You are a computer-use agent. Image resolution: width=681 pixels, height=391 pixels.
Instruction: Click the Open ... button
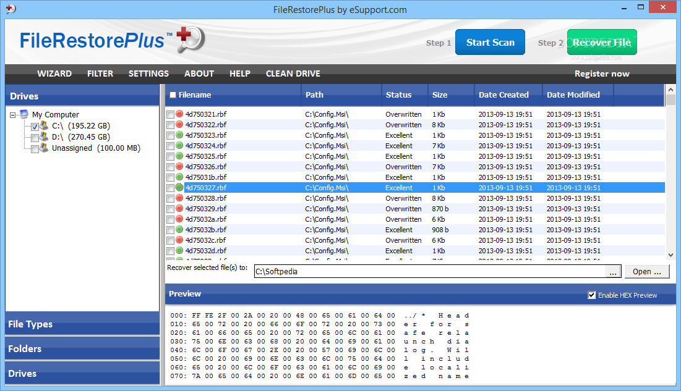[647, 271]
